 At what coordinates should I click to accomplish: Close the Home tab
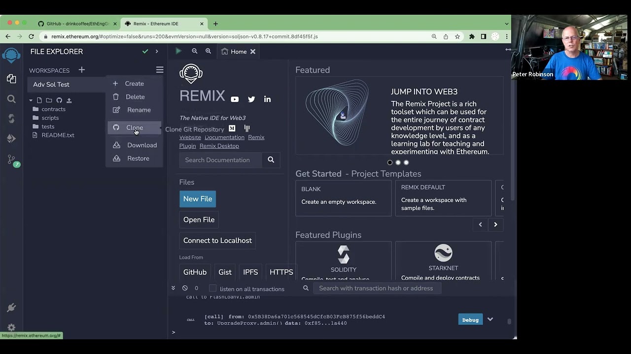[x=253, y=52]
